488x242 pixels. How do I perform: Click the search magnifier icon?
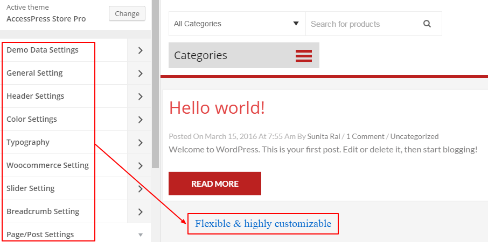pyautogui.click(x=427, y=24)
